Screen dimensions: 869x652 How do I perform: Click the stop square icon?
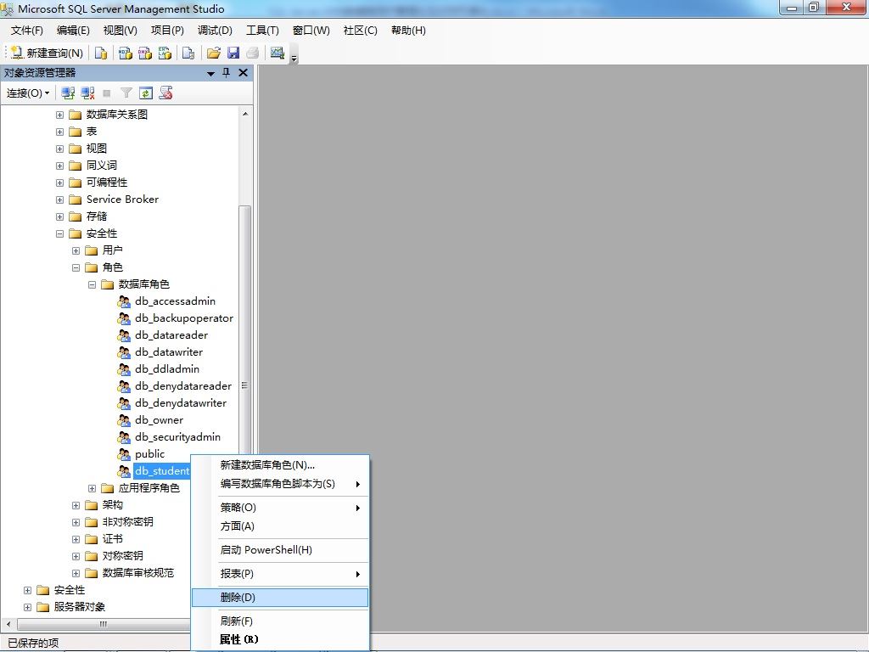(107, 93)
